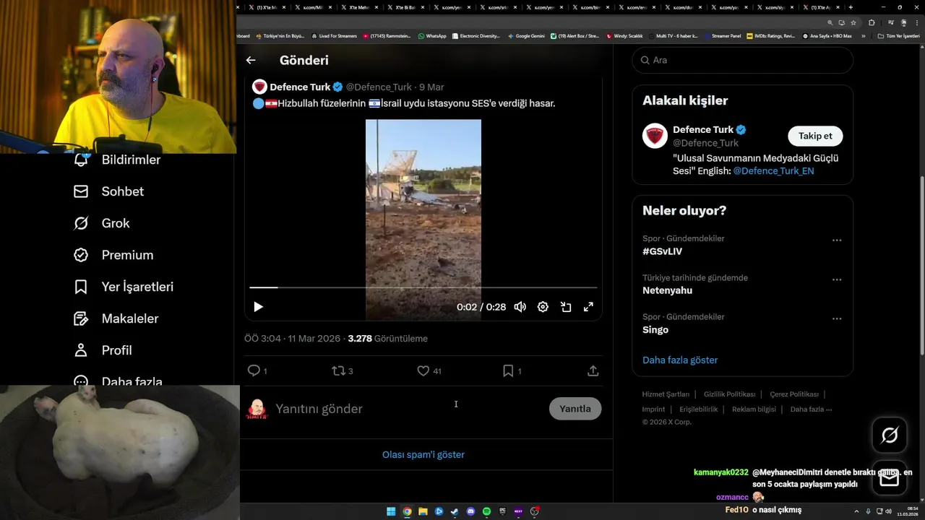Image resolution: width=925 pixels, height=520 pixels.
Task: Open Defence Turk in Alakalı kişiler
Action: [x=702, y=129]
